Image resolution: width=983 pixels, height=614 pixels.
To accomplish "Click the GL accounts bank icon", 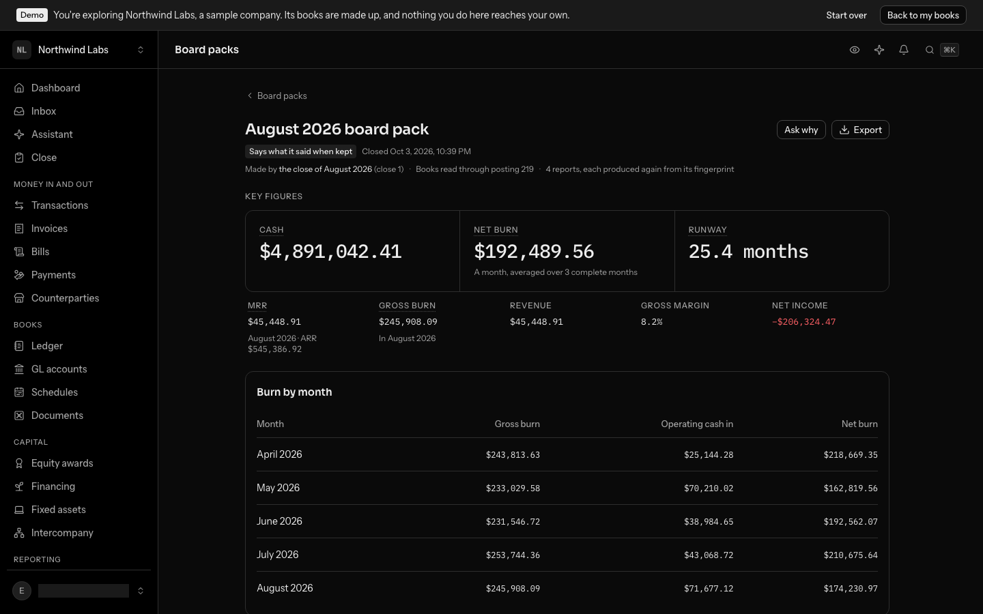I will point(19,369).
